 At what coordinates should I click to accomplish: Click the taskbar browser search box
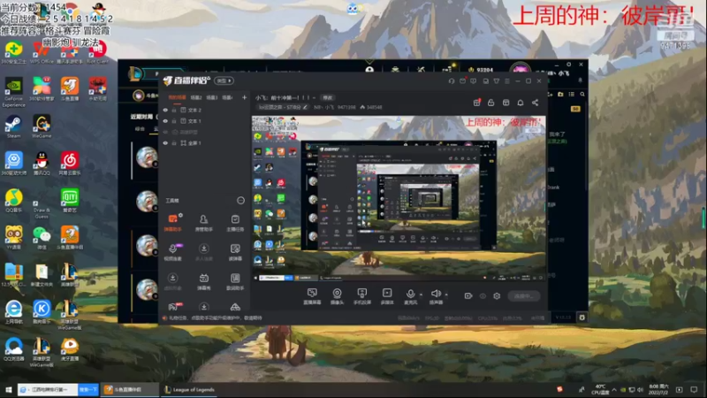(x=49, y=389)
